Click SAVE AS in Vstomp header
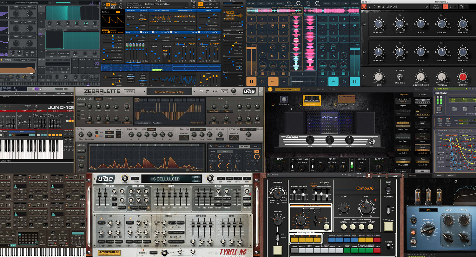 pos(321,89)
